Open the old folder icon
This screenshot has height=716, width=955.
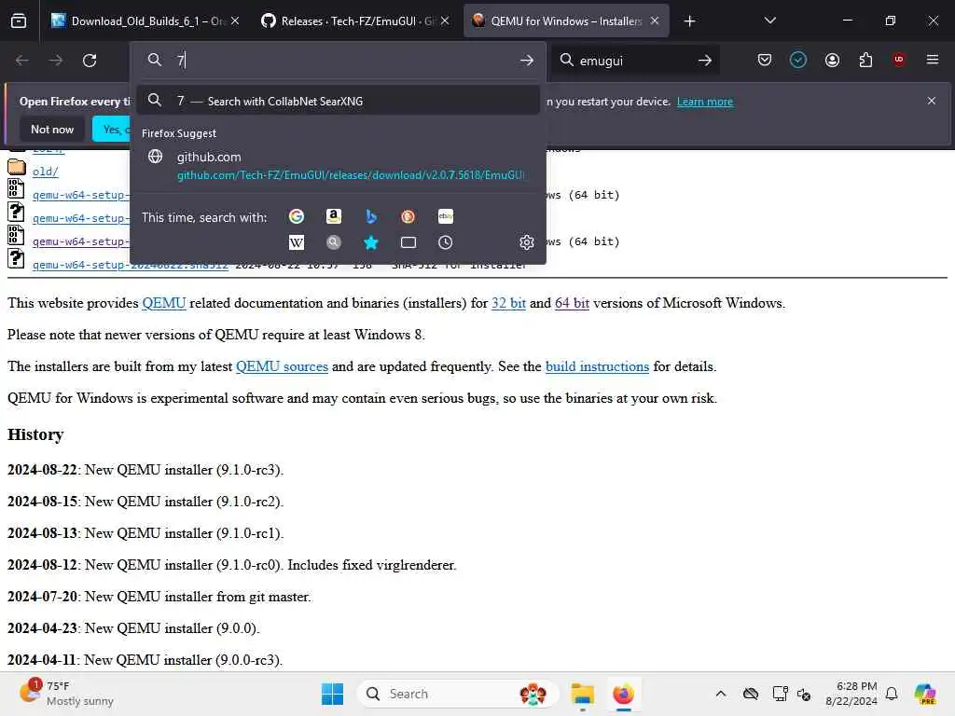coord(17,167)
